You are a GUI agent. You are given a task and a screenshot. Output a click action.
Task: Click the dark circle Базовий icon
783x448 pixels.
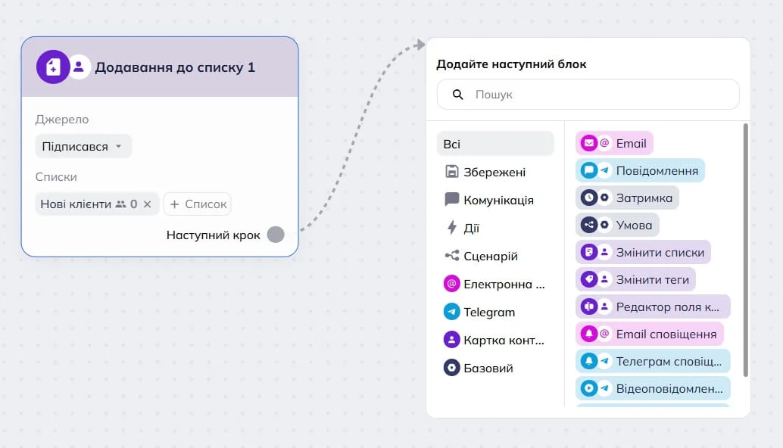[x=451, y=369]
